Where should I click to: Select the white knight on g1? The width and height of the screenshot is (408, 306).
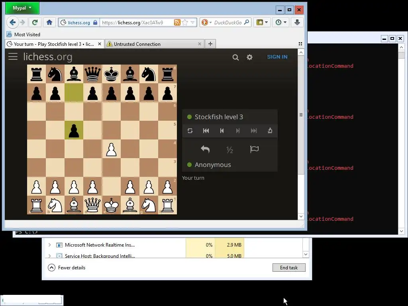tap(149, 205)
